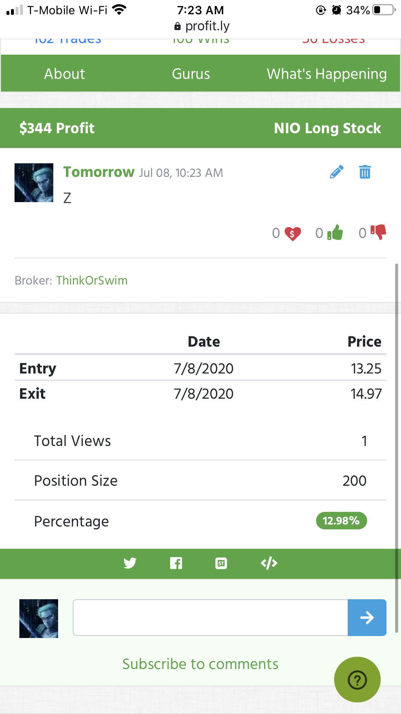Open the help question mark bubble
This screenshot has height=714, width=401.
357,680
